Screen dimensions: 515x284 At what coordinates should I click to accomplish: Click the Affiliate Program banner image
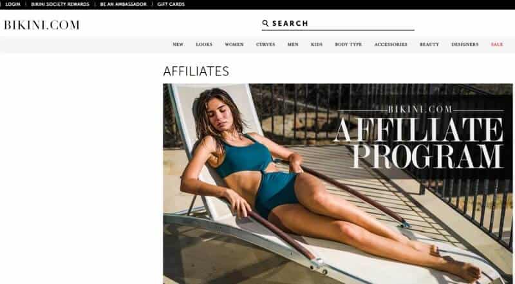pos(337,184)
